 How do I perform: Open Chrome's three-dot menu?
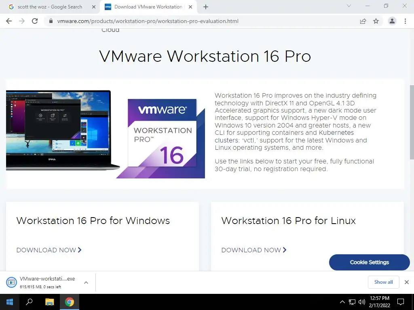(x=405, y=21)
